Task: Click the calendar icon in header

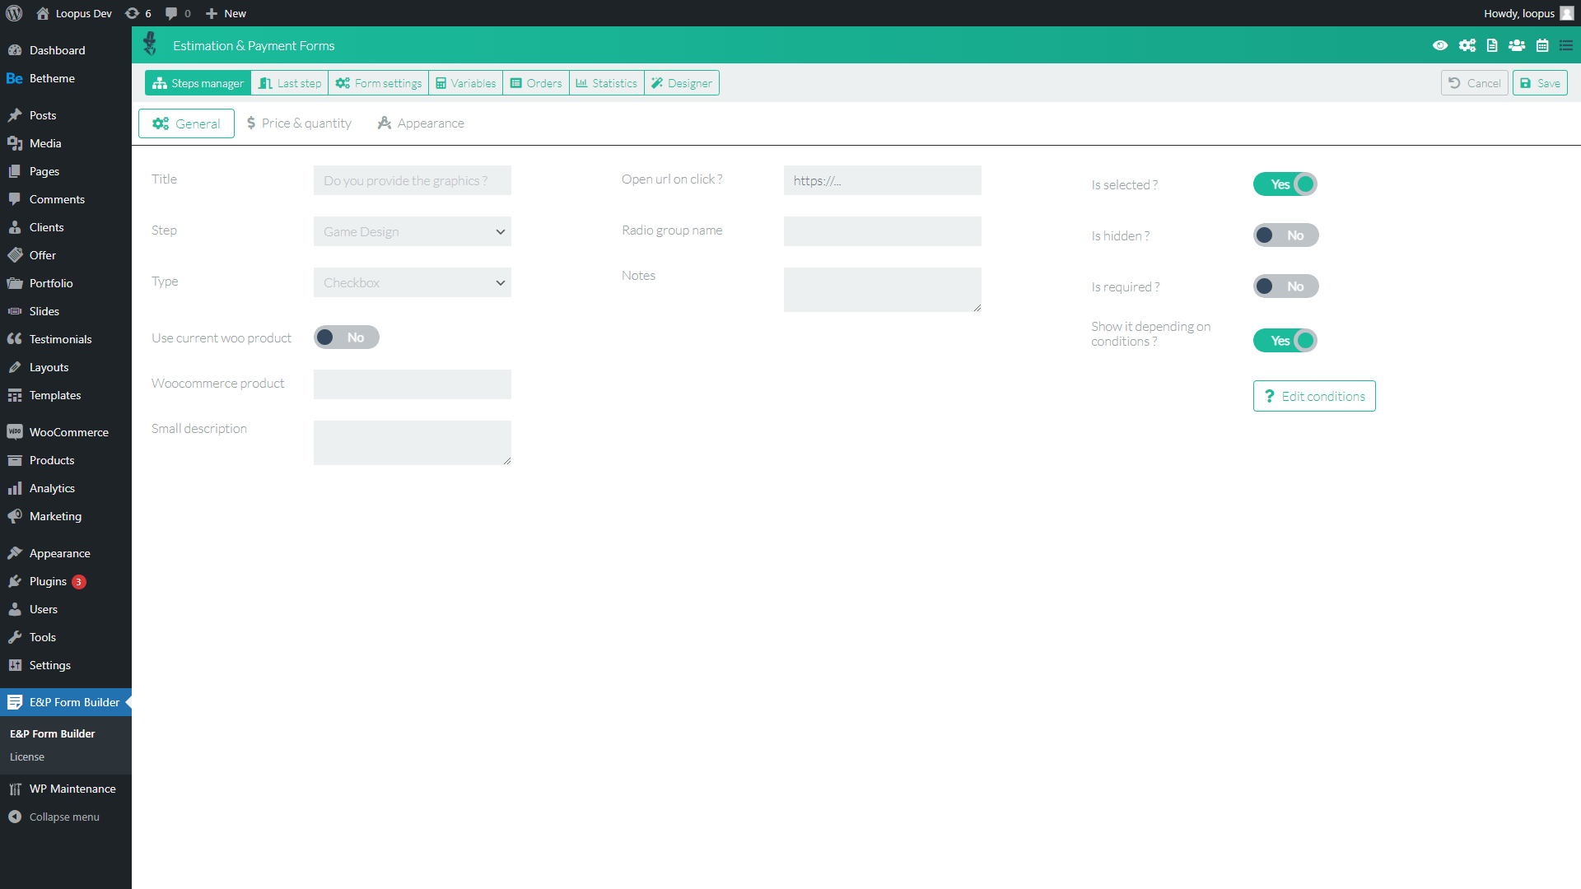Action: click(x=1542, y=45)
